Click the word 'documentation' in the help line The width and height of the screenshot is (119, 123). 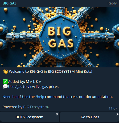[x=99, y=97]
